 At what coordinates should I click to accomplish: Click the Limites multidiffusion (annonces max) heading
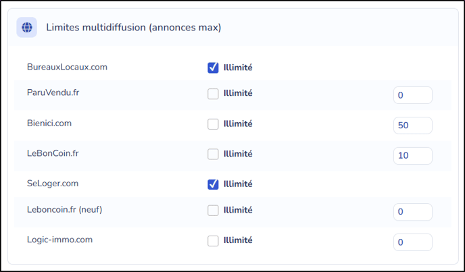pyautogui.click(x=133, y=27)
